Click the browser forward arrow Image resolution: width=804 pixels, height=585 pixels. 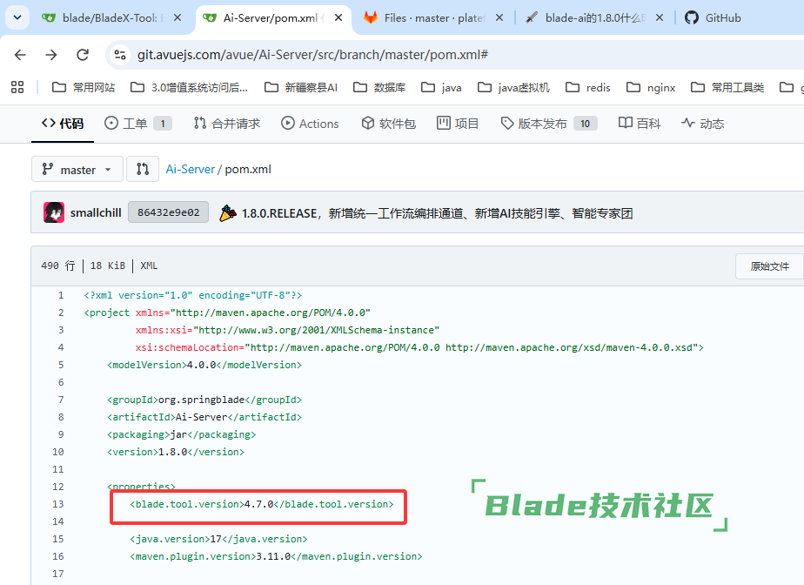click(x=51, y=54)
